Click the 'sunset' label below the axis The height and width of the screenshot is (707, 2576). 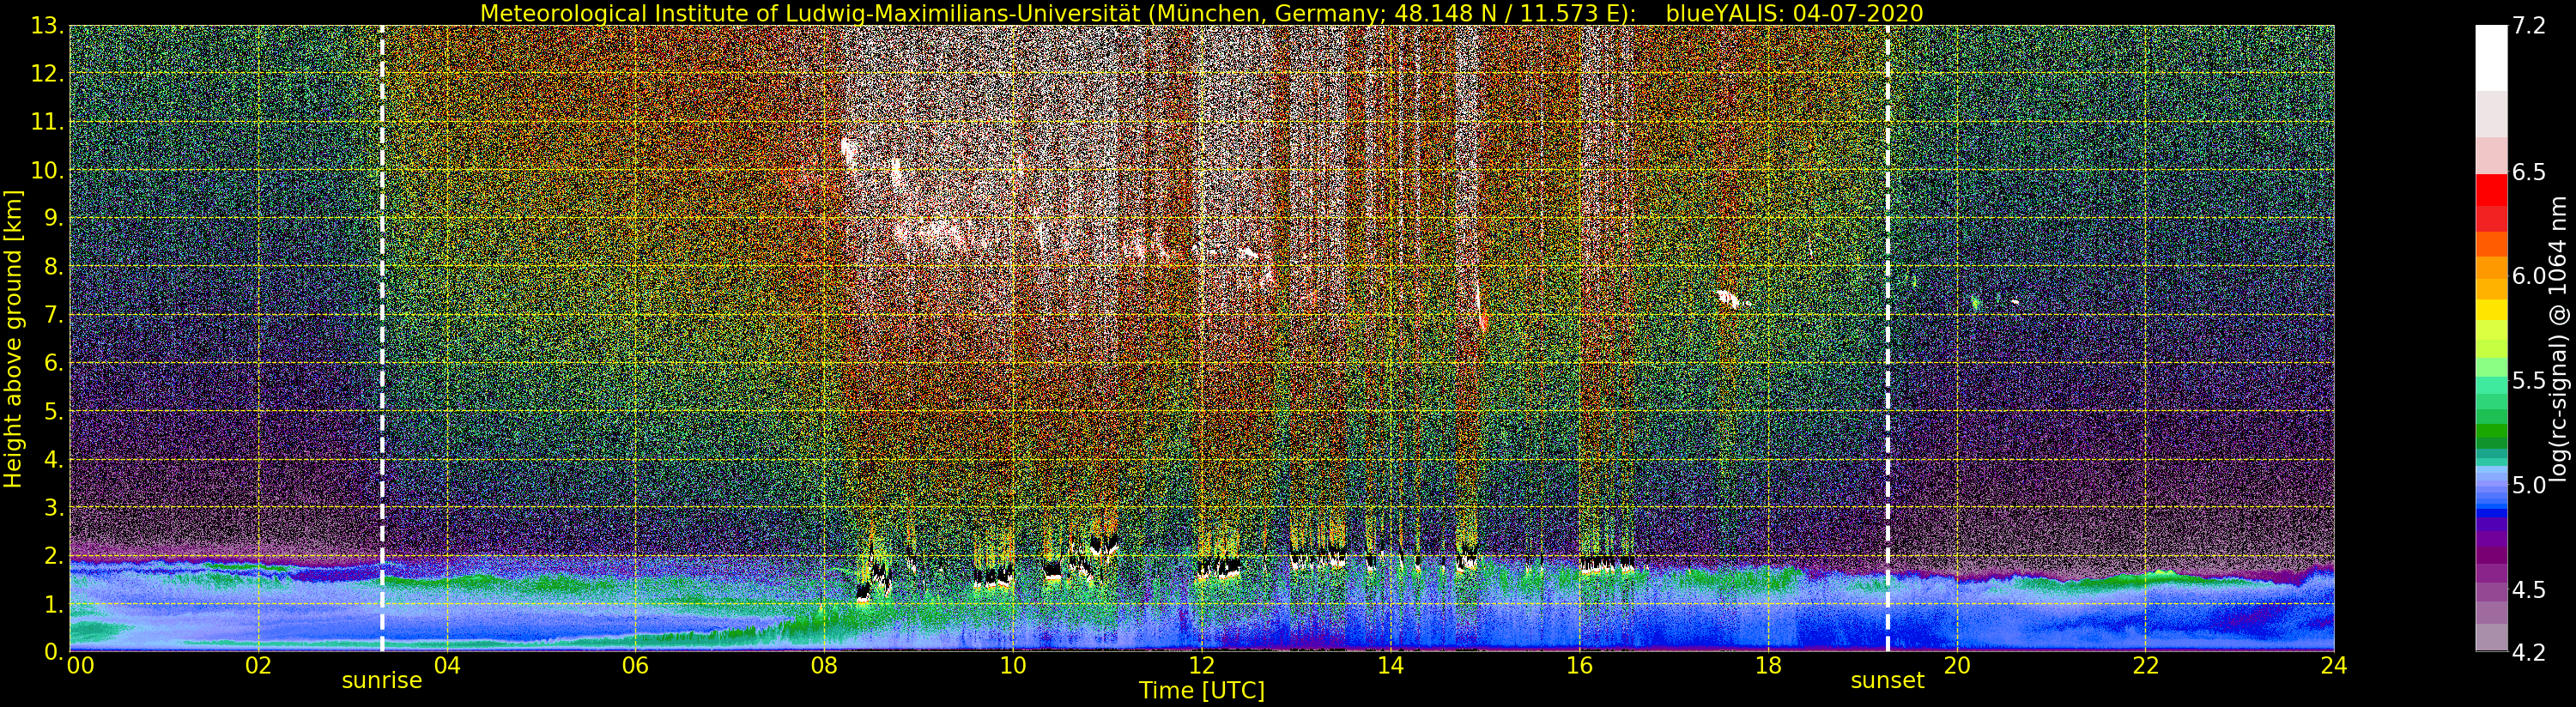click(1887, 681)
